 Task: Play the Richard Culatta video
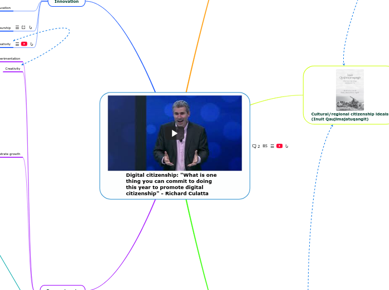tap(175, 133)
